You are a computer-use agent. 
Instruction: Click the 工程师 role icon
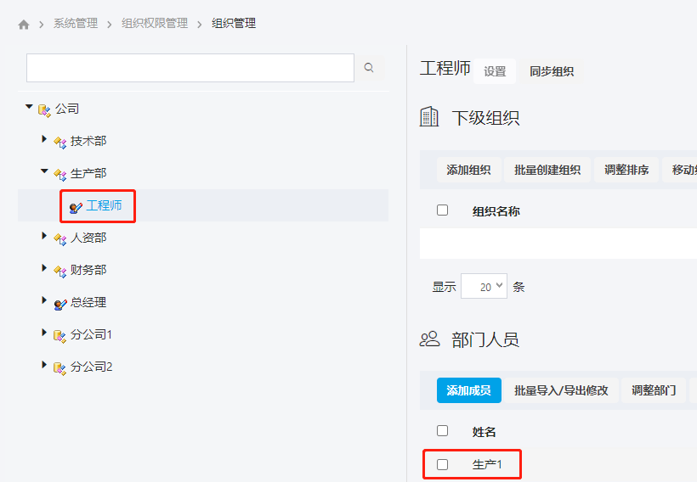tap(76, 206)
